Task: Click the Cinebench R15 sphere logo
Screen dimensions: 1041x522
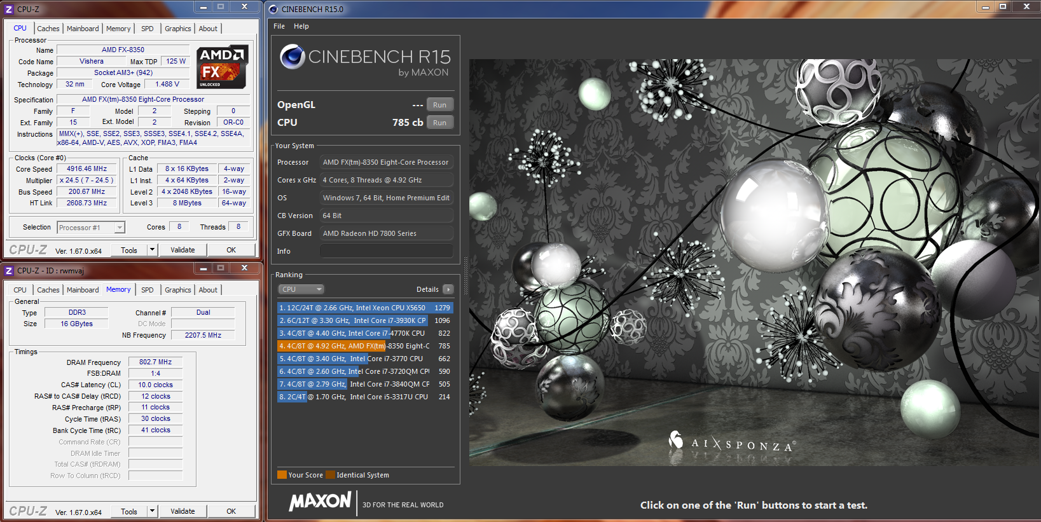Action: tap(293, 57)
